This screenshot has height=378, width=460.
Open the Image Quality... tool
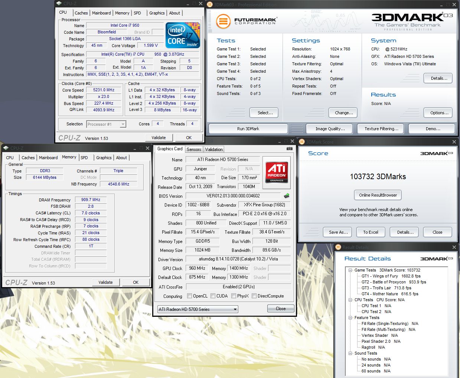point(330,129)
